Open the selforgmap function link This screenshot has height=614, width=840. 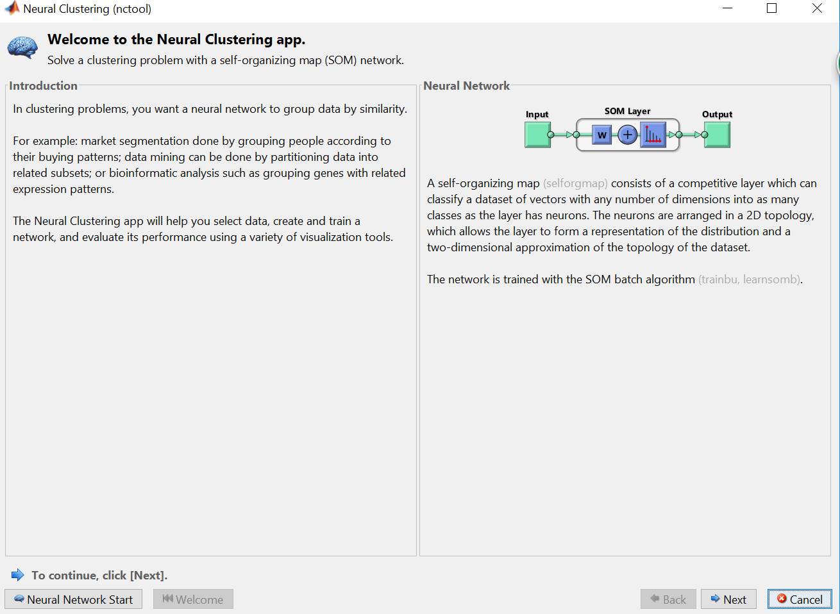pos(575,183)
